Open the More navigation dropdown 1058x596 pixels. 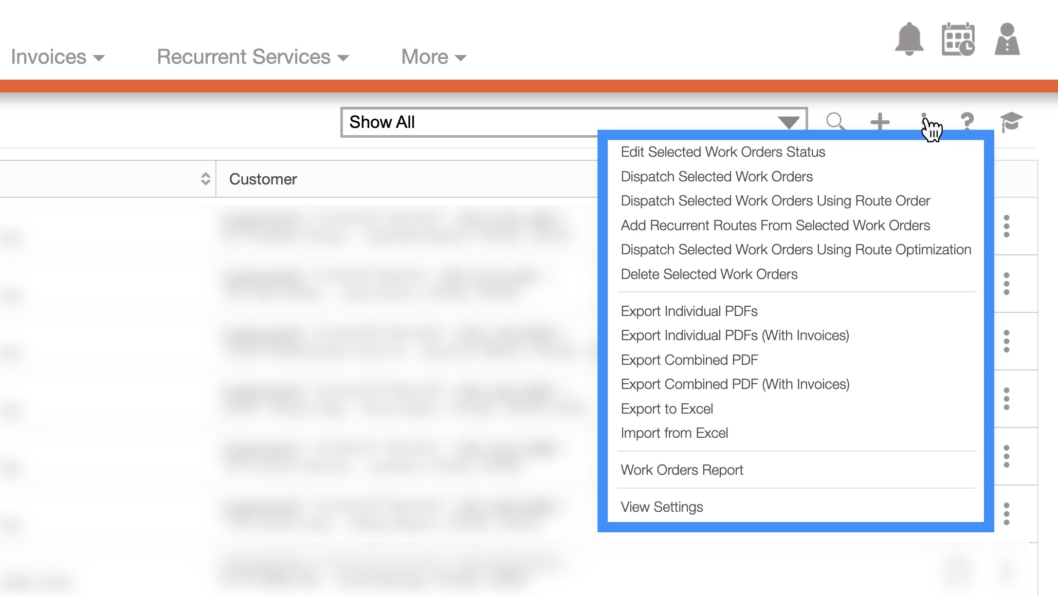(x=433, y=57)
